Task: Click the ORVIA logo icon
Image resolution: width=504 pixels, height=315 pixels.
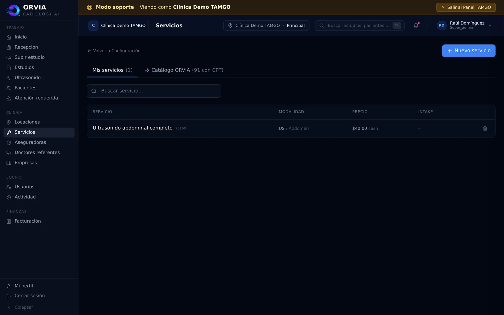Action: 13,10
